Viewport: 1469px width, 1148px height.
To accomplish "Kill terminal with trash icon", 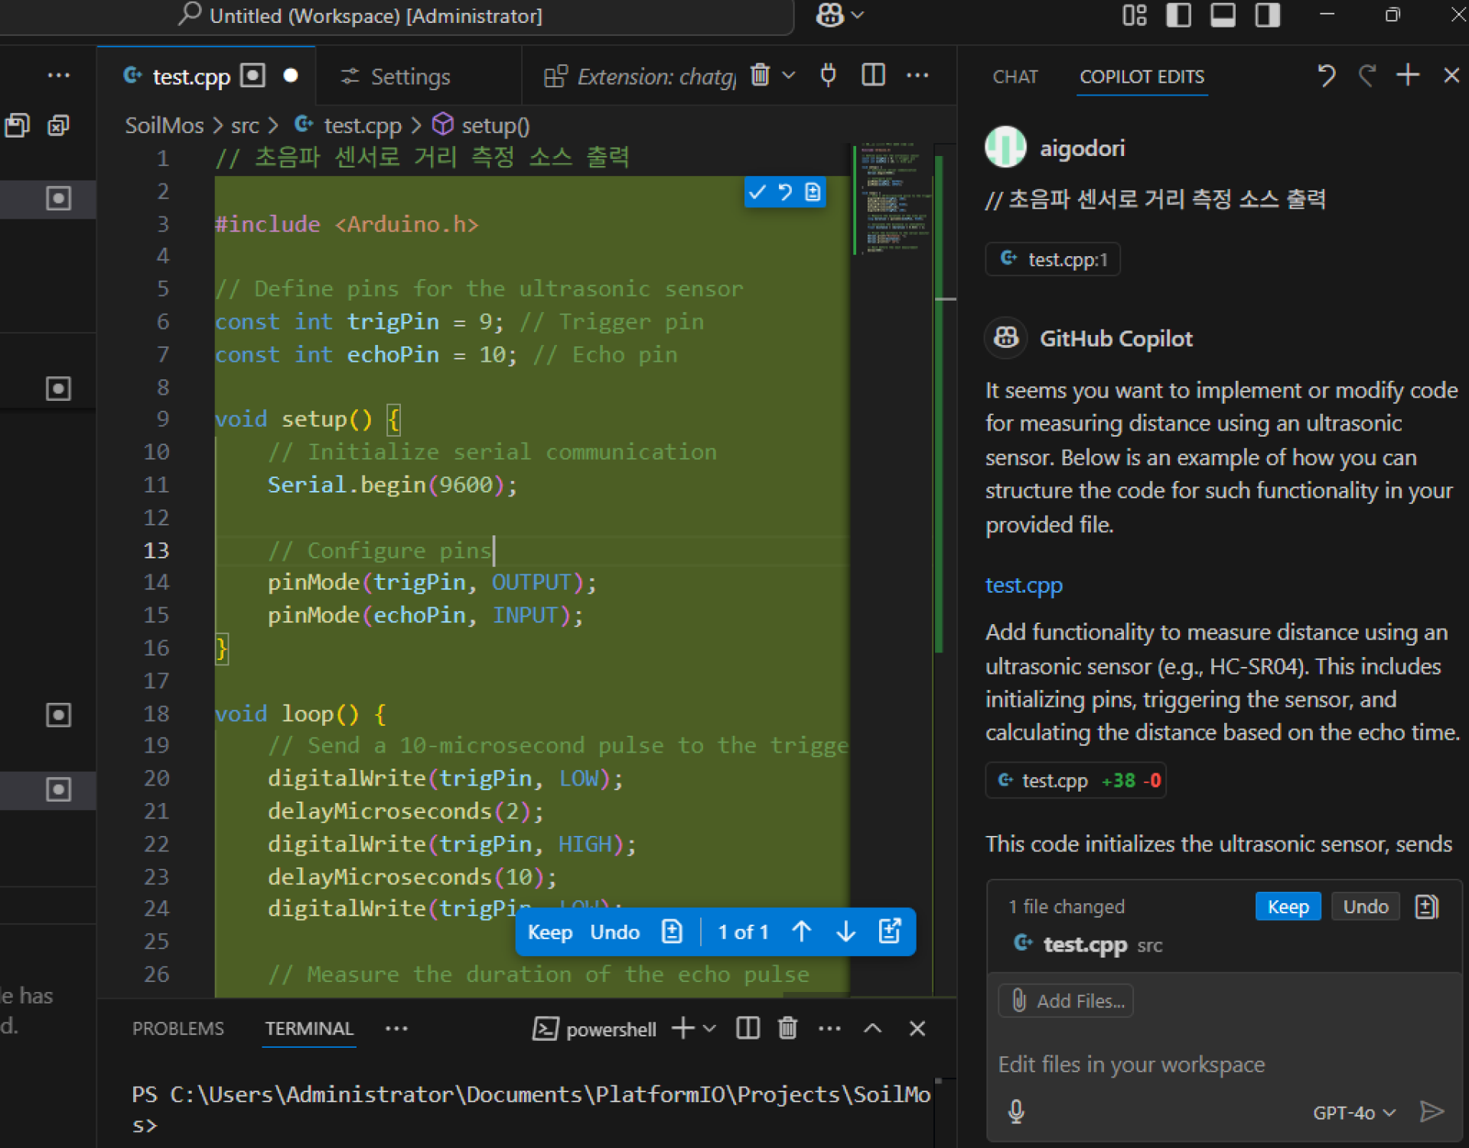I will (787, 1028).
